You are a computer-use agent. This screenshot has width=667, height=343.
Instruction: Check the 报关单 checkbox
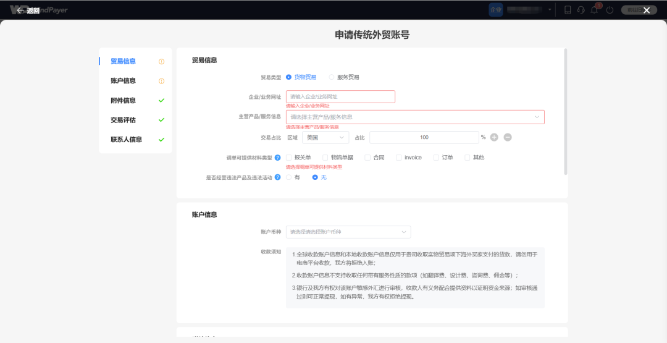pyautogui.click(x=289, y=158)
